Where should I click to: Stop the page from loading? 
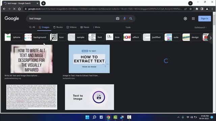click(14, 9)
